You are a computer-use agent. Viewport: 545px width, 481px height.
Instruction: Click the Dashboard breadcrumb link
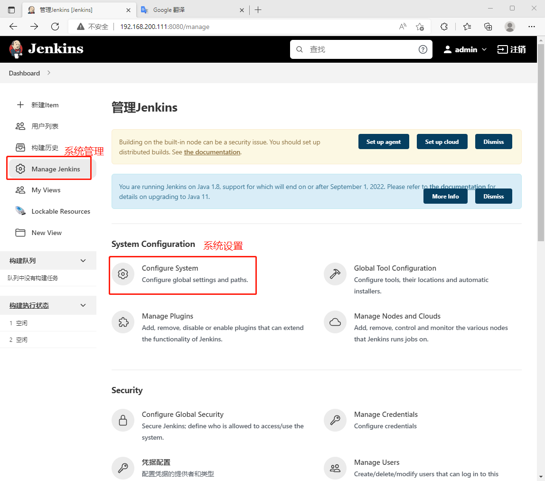[x=24, y=73]
